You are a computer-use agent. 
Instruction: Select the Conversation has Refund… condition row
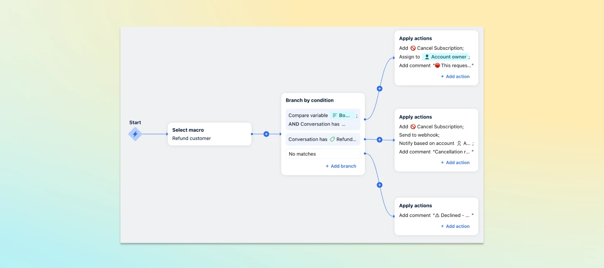click(x=323, y=139)
